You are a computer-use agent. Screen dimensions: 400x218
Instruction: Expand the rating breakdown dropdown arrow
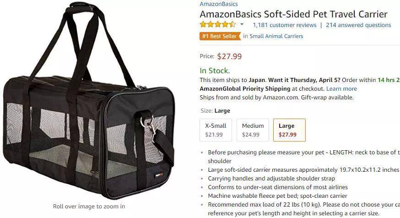click(242, 25)
